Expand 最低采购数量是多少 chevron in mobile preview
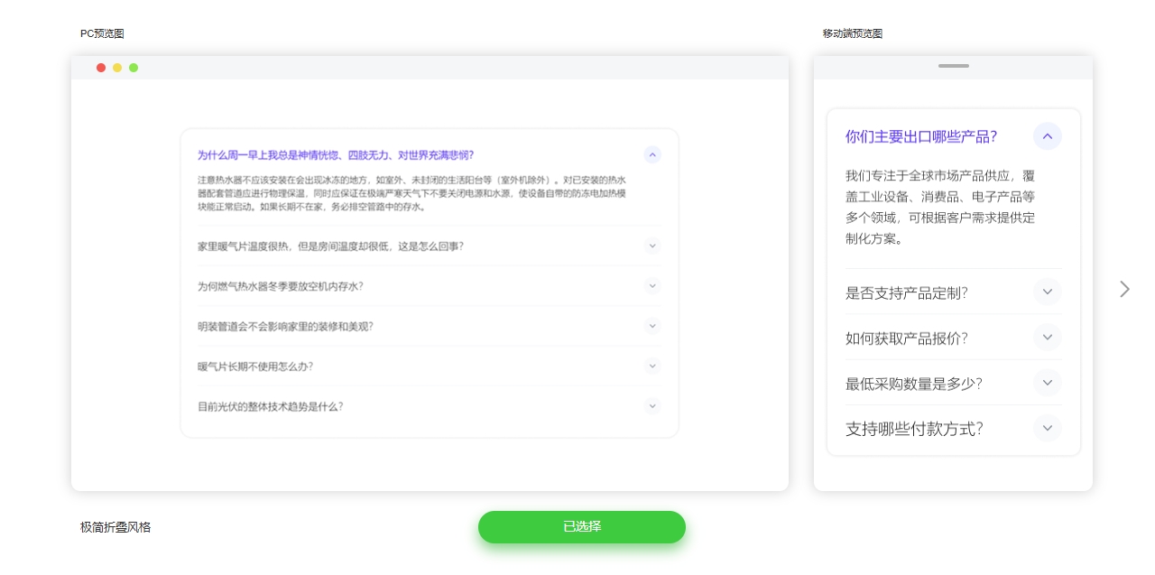Viewport: 1155px width, 575px height. pyautogui.click(x=1047, y=383)
